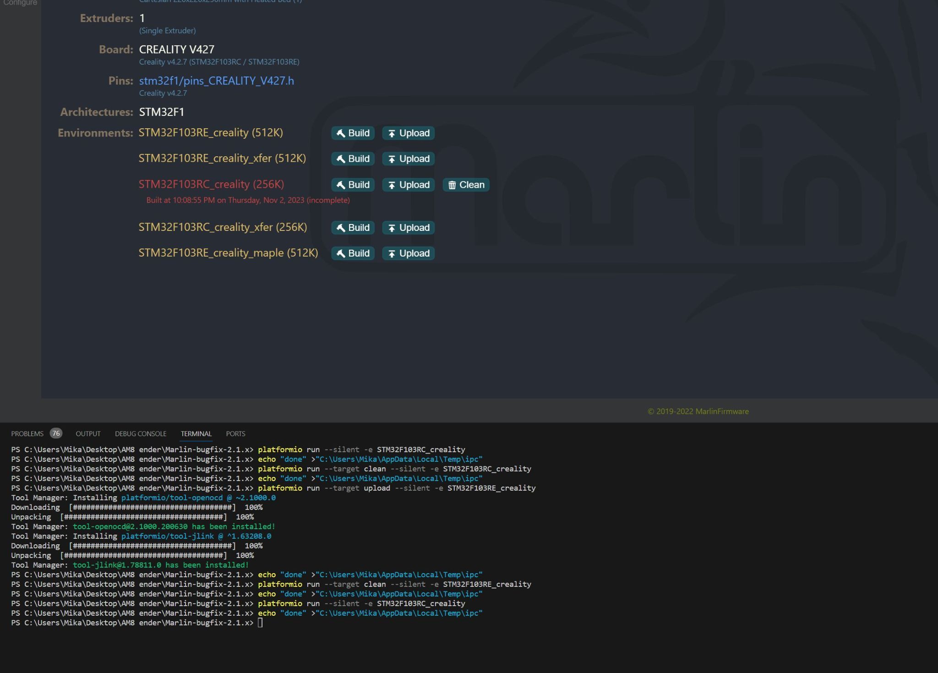
Task: Build the STM32F103RC_creality_xfer environment
Action: coord(353,228)
